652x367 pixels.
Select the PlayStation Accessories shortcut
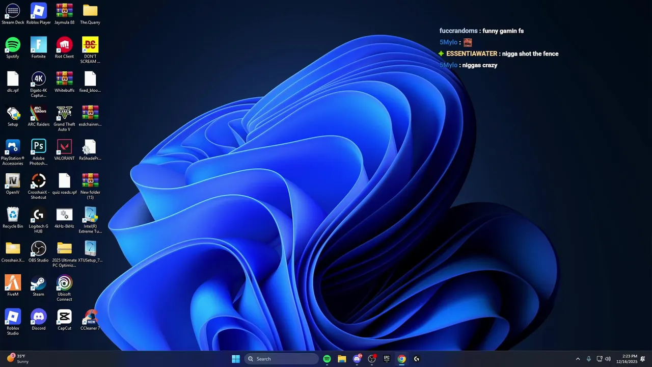13,152
